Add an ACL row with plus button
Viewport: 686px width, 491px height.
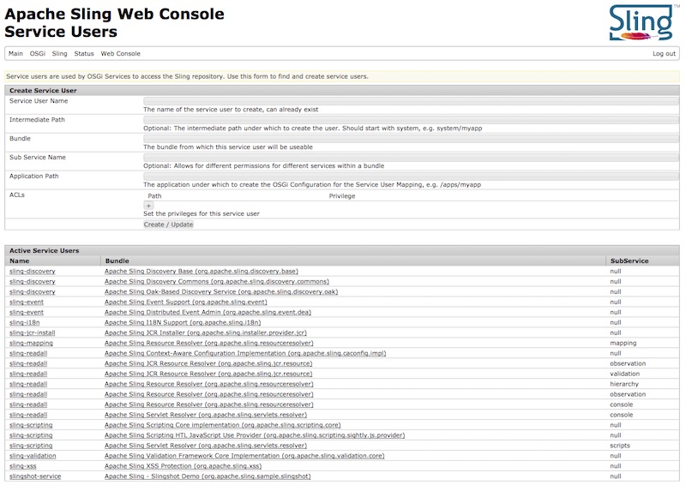coord(148,206)
